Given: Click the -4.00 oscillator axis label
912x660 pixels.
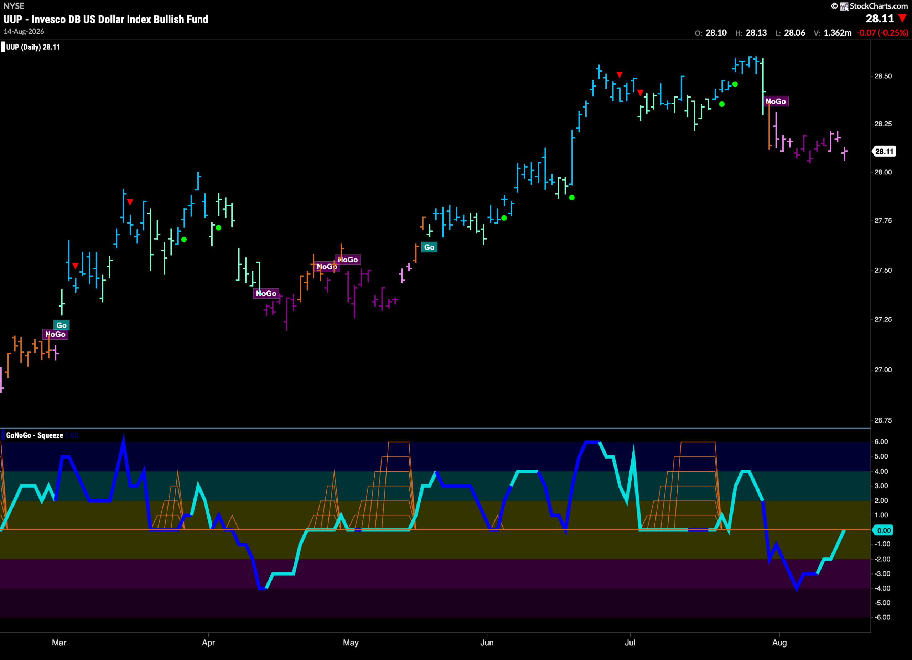Looking at the screenshot, I should [882, 588].
